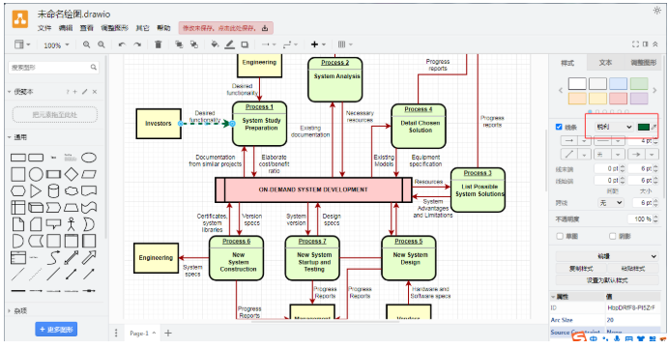668x349 pixels.
Task: Click the 粘贴样式 Paste Style button
Action: [x=632, y=269]
